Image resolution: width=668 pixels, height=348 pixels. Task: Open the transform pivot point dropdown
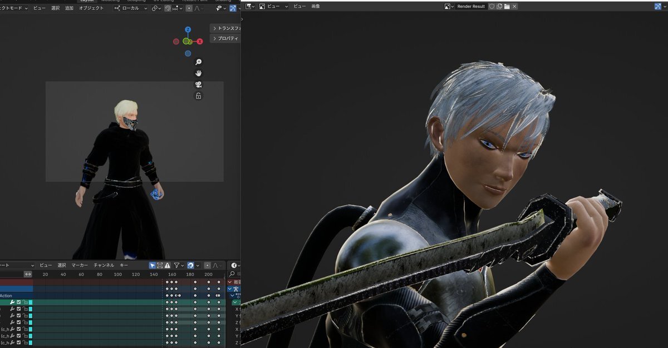point(156,8)
